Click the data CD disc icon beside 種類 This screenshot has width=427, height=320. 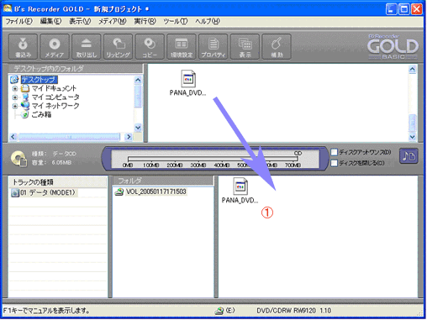[18, 159]
